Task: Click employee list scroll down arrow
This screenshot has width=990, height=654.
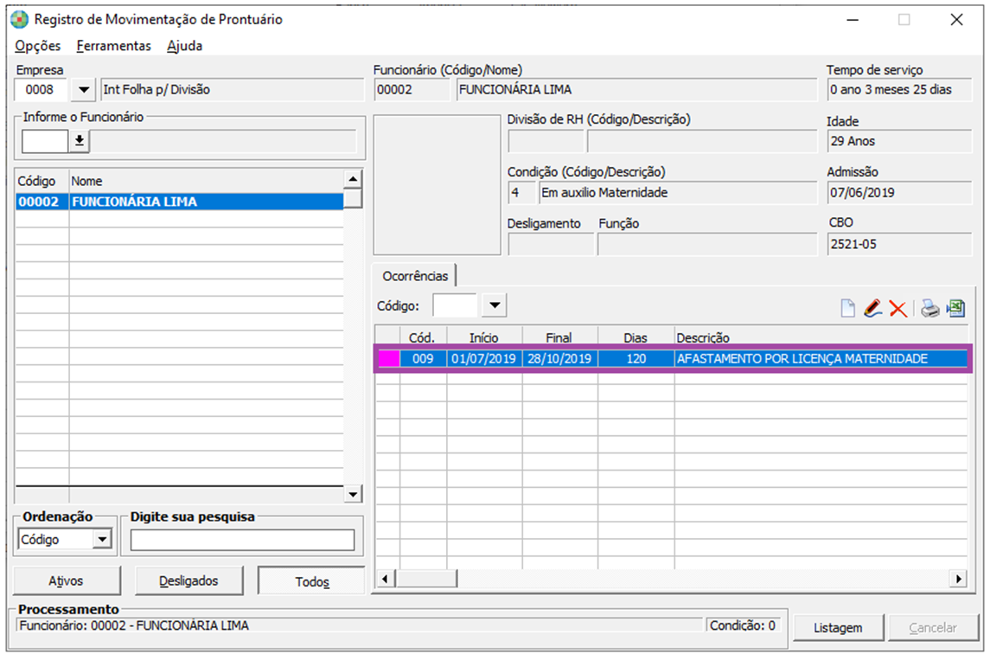Action: tap(353, 494)
